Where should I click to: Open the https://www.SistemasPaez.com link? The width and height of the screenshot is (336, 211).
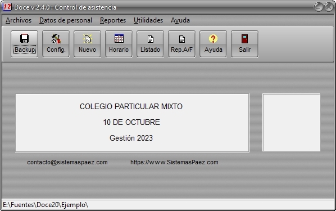point(174,162)
